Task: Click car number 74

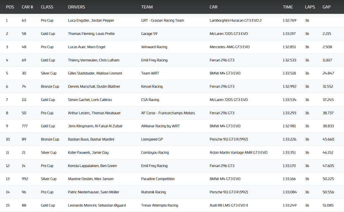Action: click(24, 87)
